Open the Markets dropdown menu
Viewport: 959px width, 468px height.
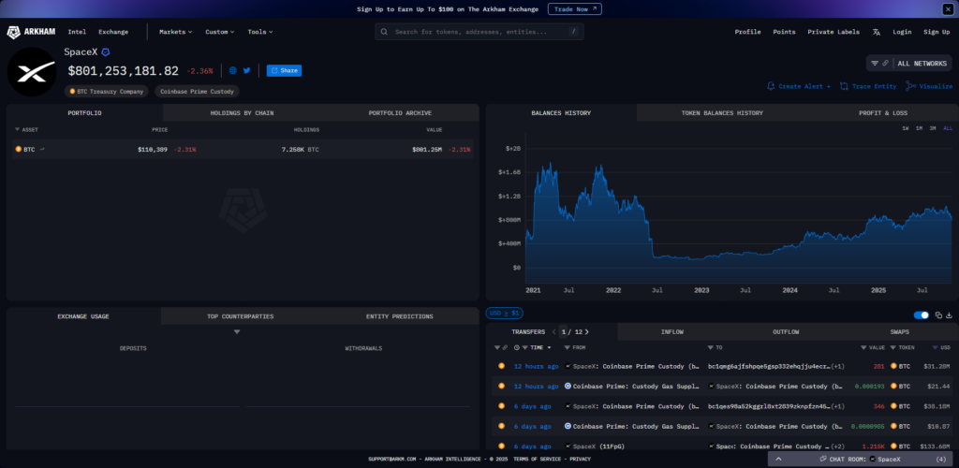click(175, 32)
